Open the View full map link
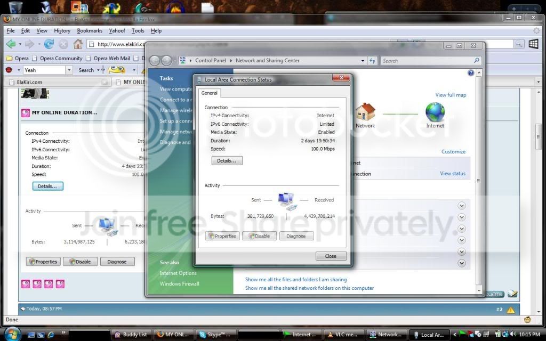546x341 pixels. point(451,95)
